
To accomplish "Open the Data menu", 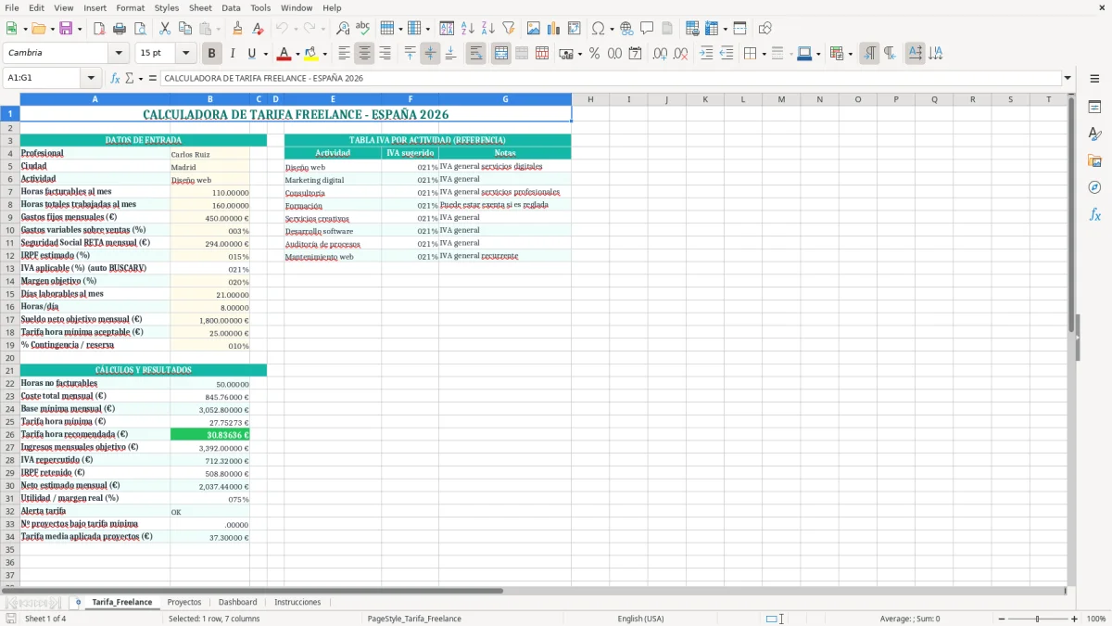I will [231, 7].
